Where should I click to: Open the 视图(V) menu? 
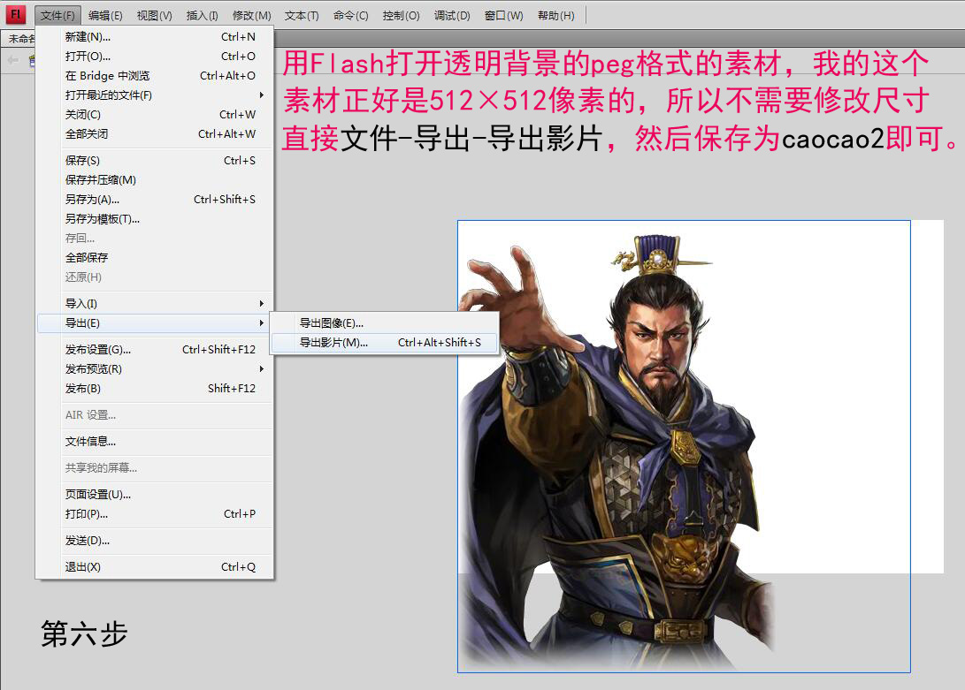tap(155, 15)
